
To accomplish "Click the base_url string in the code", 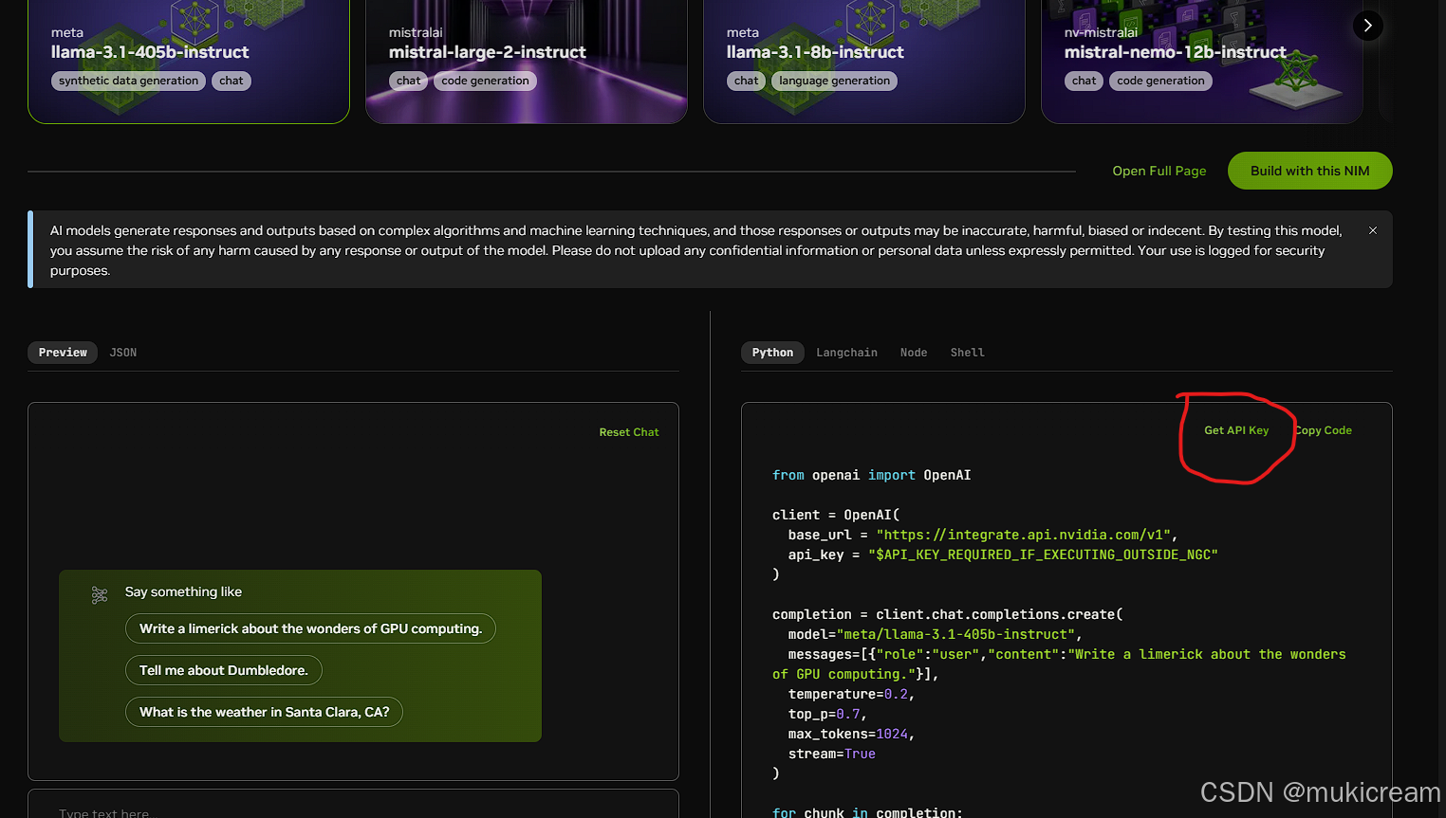I will (1023, 535).
